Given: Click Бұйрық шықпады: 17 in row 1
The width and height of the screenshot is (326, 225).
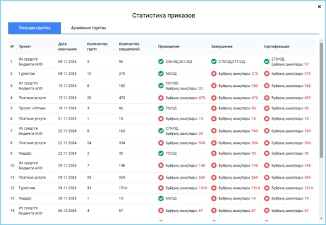Looking at the screenshot, I should pos(290,64).
